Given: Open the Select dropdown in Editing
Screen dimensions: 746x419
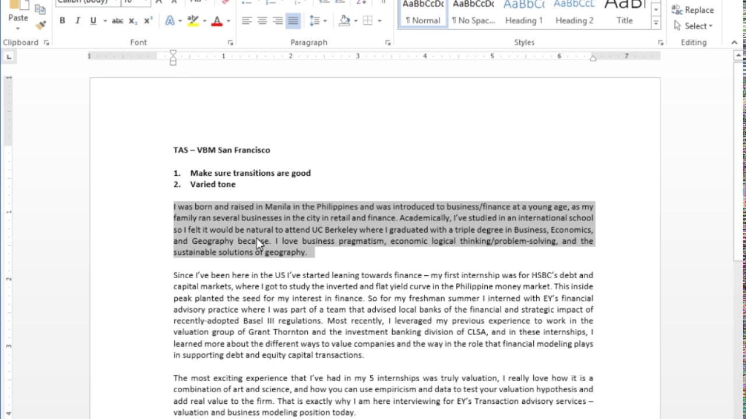Looking at the screenshot, I should click(693, 26).
